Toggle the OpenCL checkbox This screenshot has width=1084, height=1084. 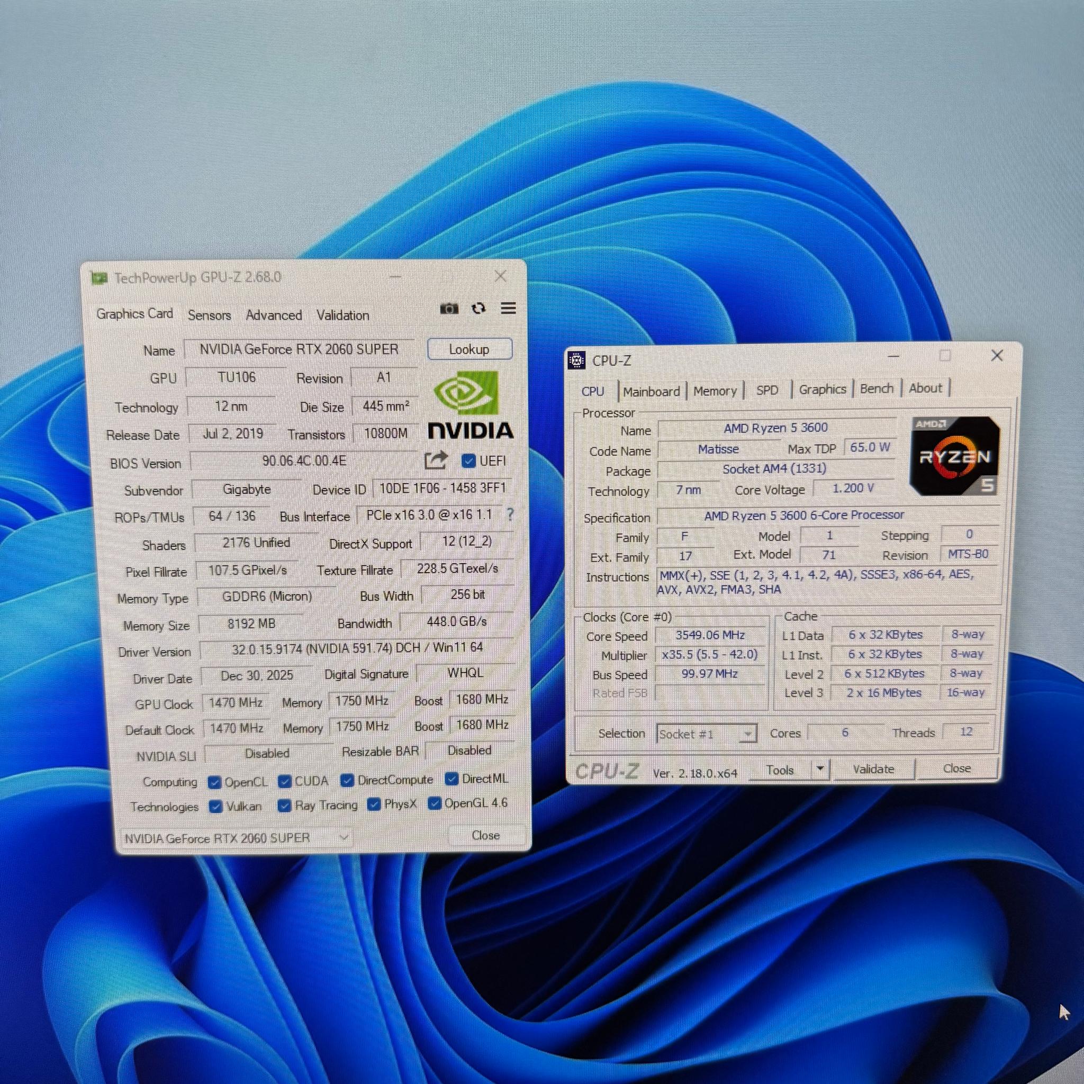[x=214, y=782]
